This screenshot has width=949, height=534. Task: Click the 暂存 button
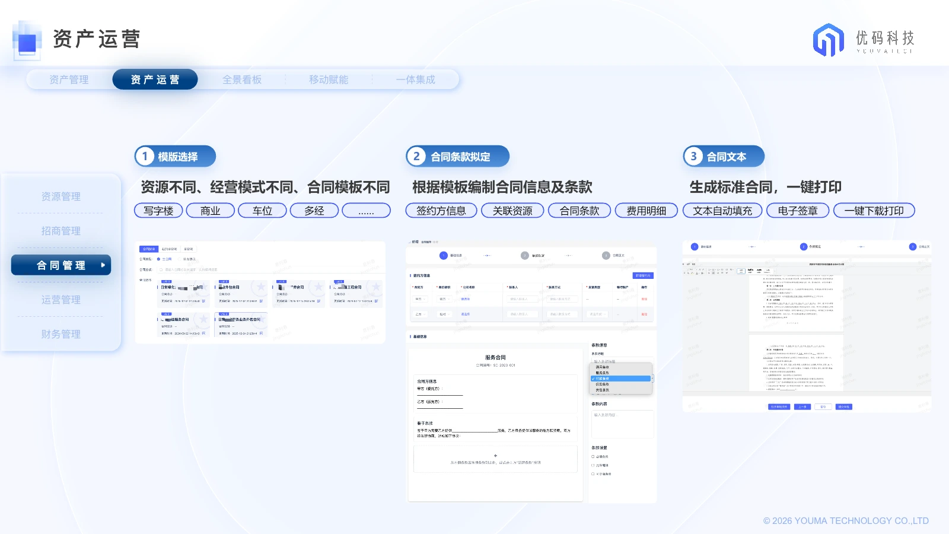click(x=823, y=406)
